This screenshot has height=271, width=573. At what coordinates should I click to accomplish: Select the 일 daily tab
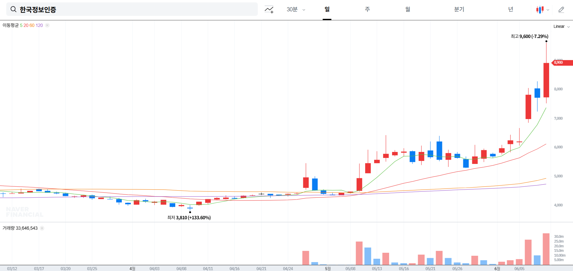[327, 9]
